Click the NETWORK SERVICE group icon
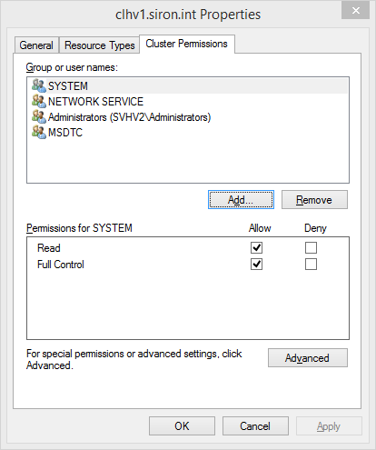The width and height of the screenshot is (376, 450). coord(39,101)
